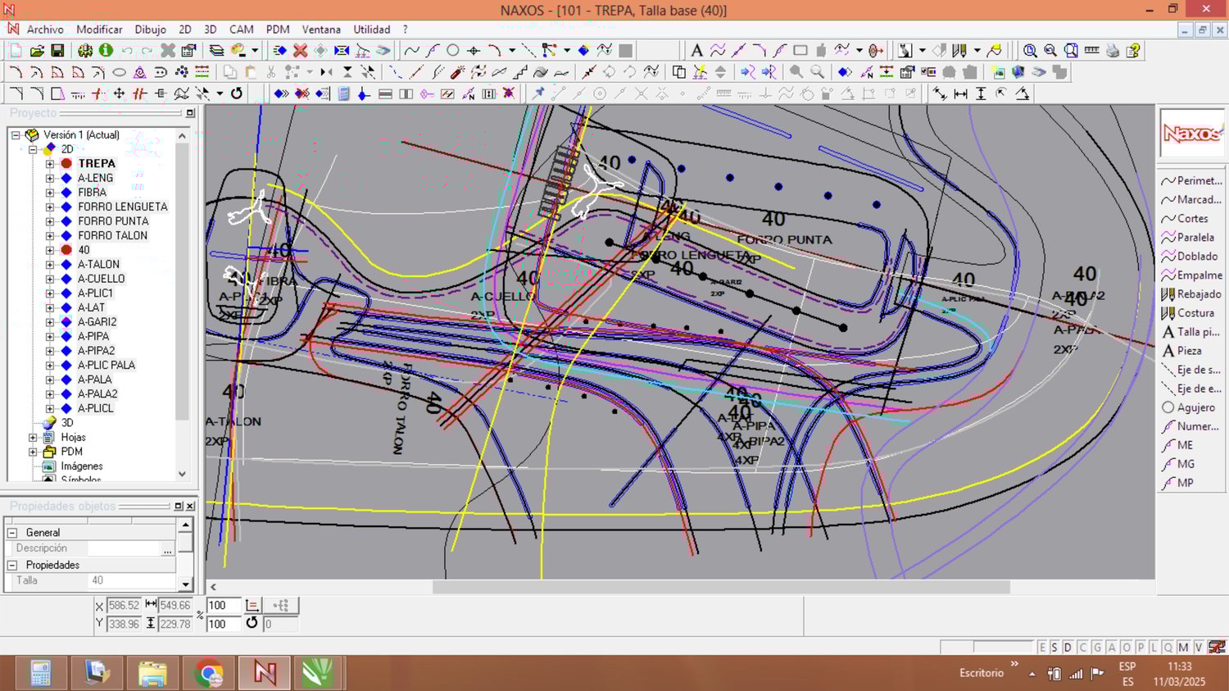
Task: Expand the Hojas tree node
Action: (x=33, y=438)
